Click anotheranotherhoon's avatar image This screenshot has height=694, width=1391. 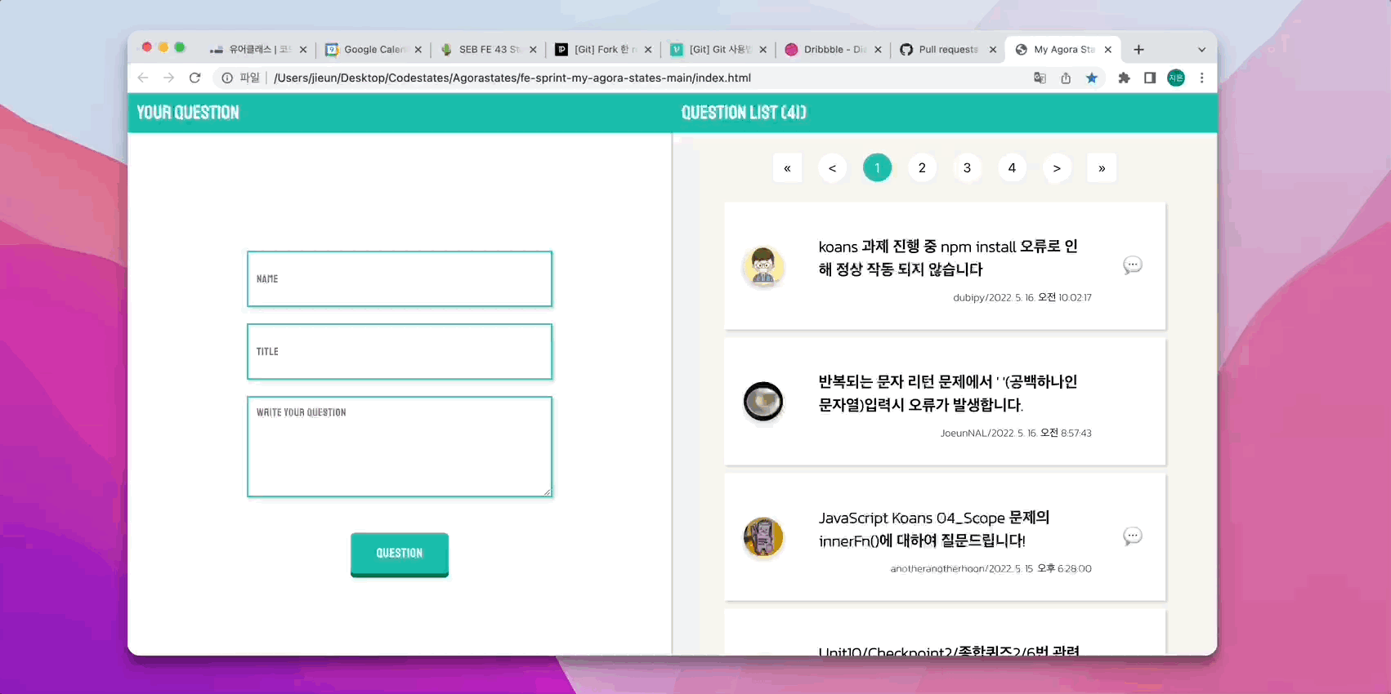coord(763,537)
